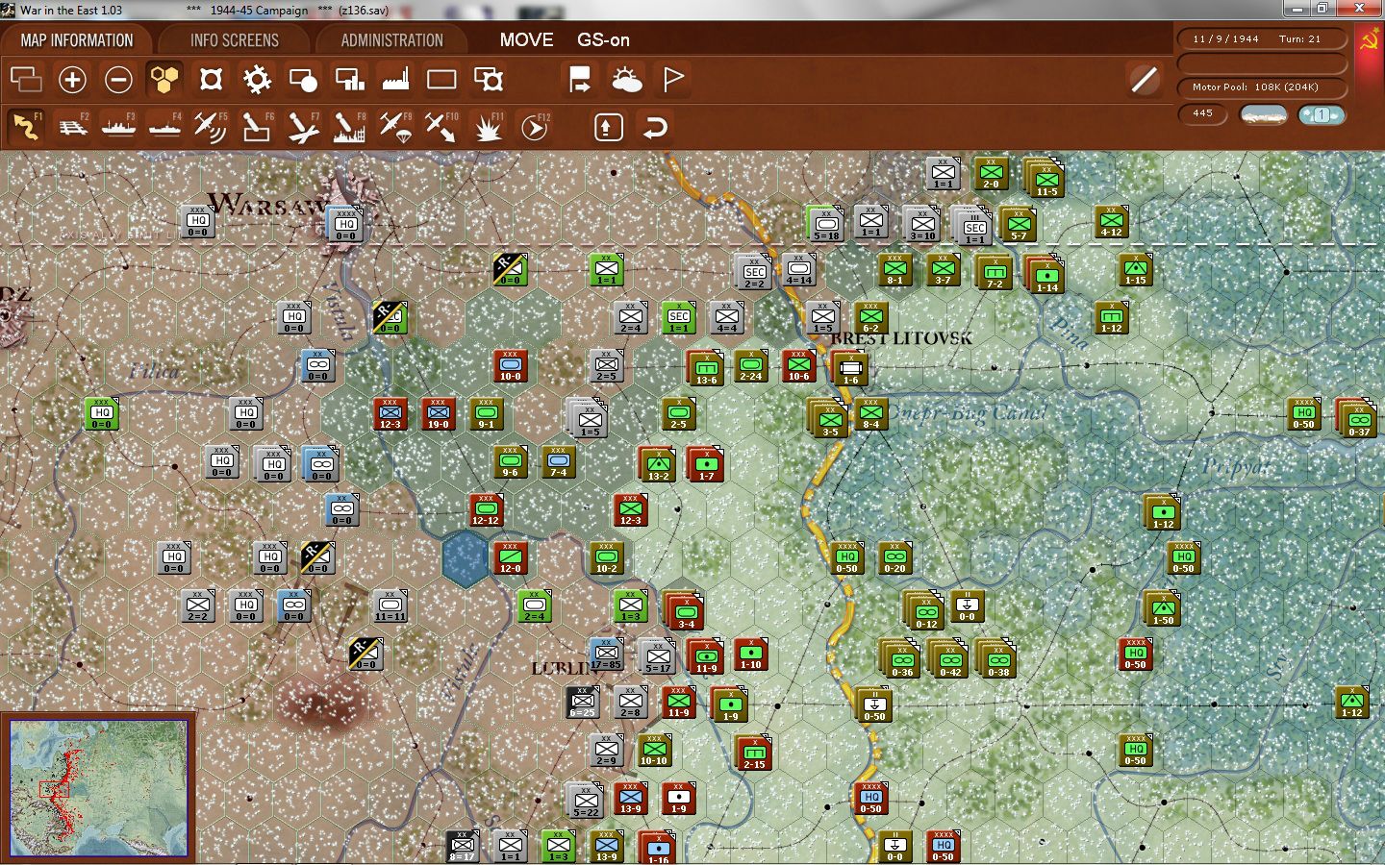The height and width of the screenshot is (865, 1385).
Task: Select F6 bomb unit mode icon
Action: pos(257,127)
